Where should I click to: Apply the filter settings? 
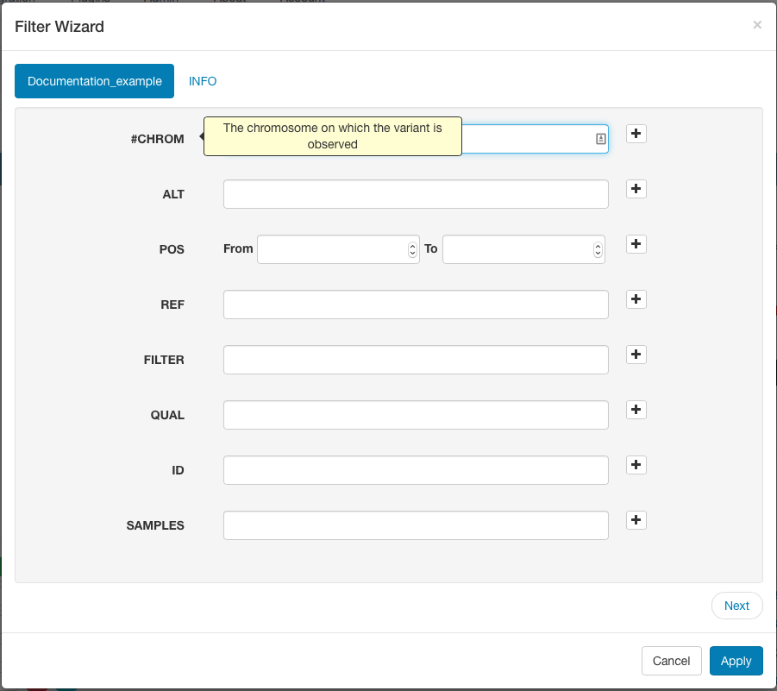tap(736, 661)
